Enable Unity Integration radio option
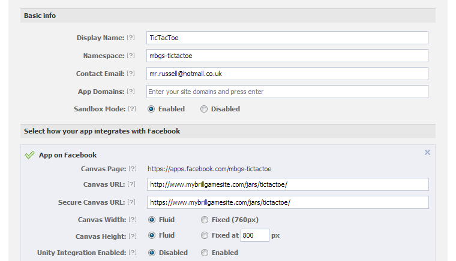This screenshot has height=261, width=456. click(205, 253)
